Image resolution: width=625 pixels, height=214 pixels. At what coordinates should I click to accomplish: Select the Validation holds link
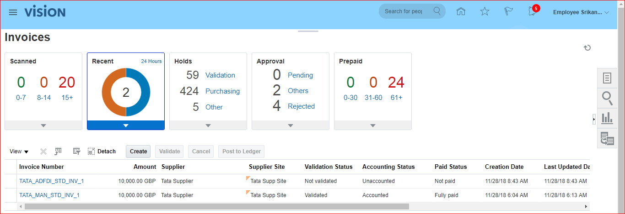[x=220, y=75]
